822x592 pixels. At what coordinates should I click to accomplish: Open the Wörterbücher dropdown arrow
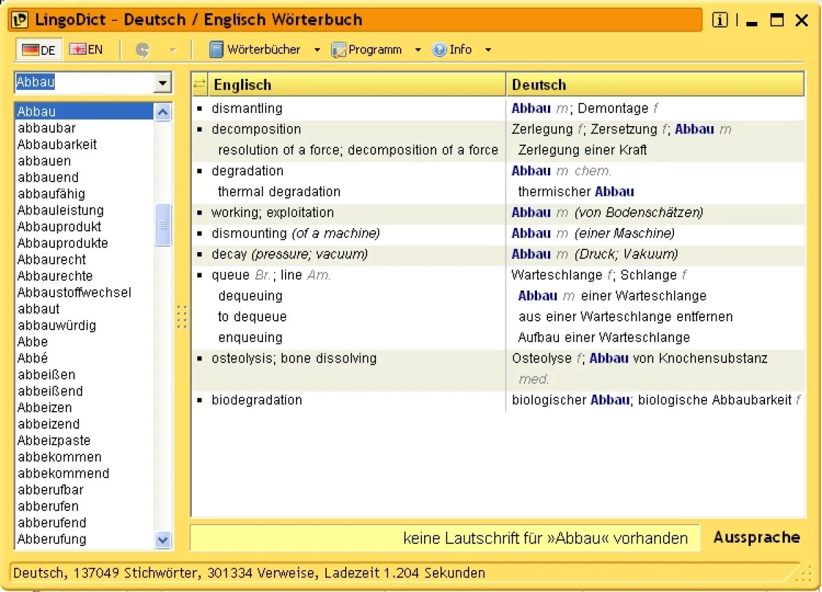point(316,50)
